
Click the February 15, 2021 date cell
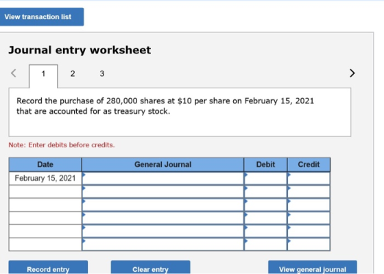(x=45, y=178)
